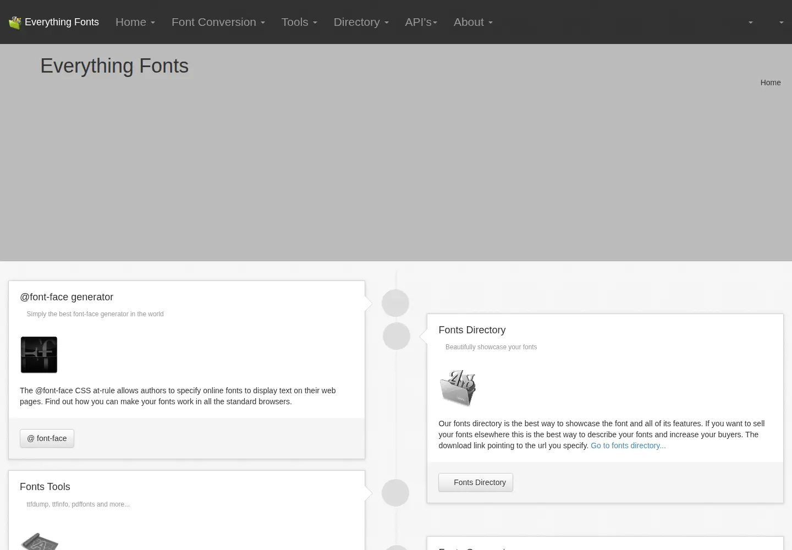Follow the Go to fonts directory link

(x=628, y=446)
